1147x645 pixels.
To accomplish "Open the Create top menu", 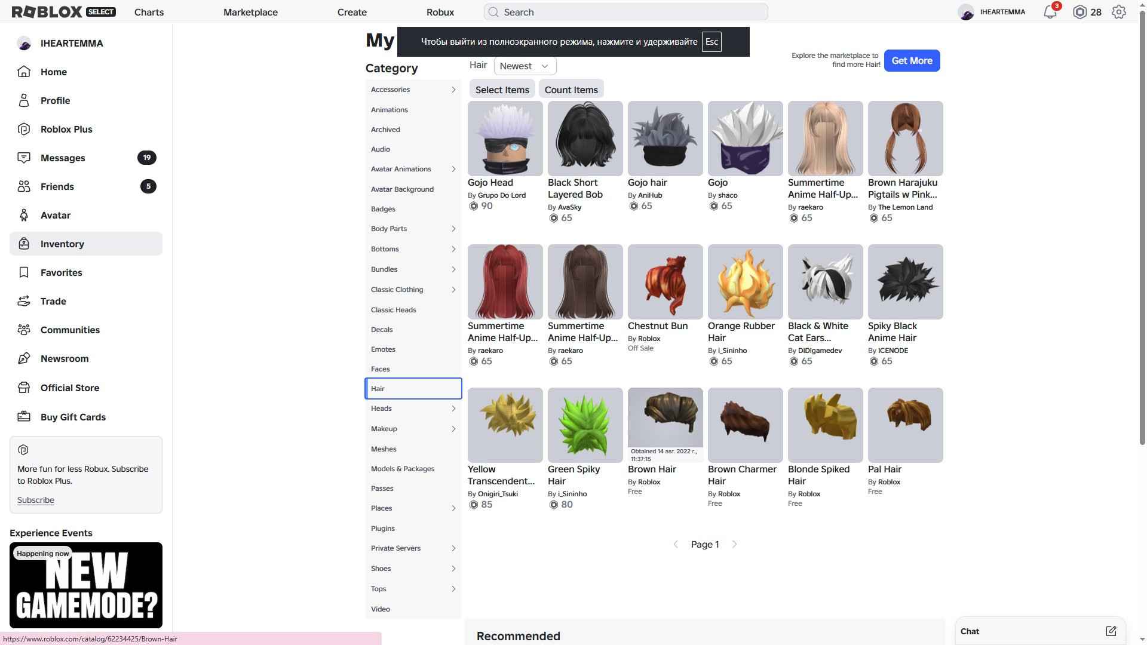I will pyautogui.click(x=352, y=12).
